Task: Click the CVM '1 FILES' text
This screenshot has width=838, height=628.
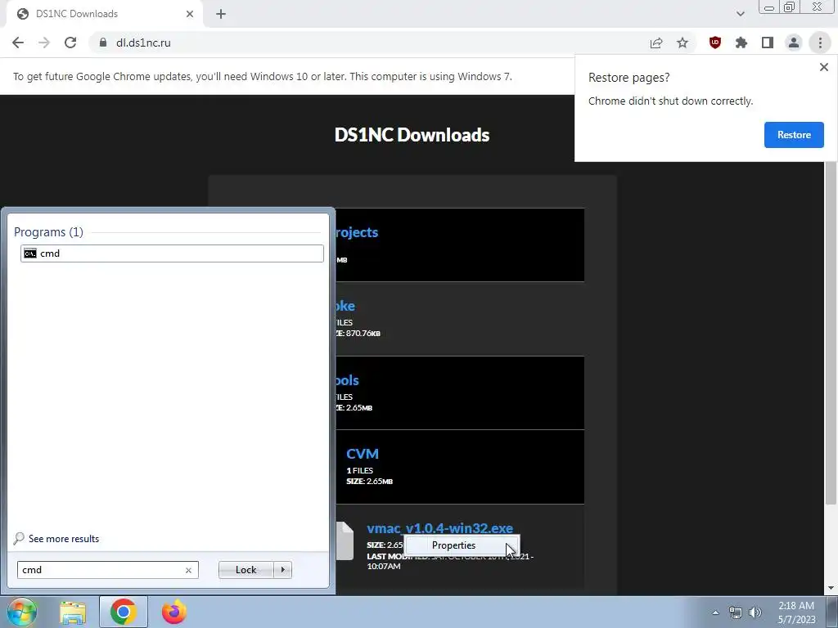Action: pos(360,470)
